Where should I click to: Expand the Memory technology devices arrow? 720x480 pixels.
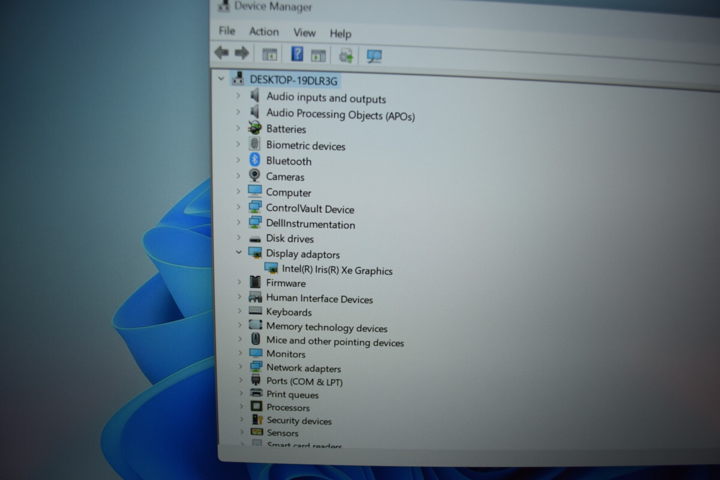tap(239, 325)
